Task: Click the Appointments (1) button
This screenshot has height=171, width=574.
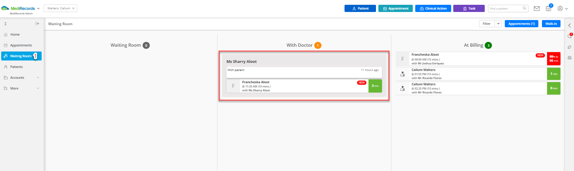Action: coord(522,24)
